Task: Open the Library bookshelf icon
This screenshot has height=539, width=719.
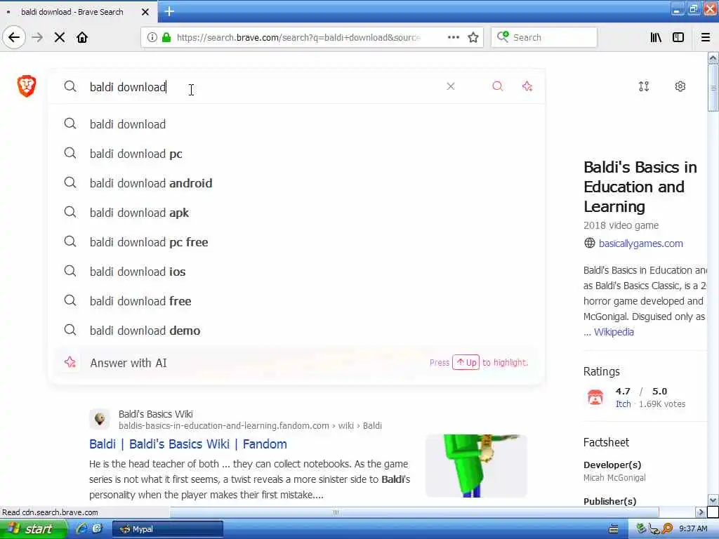Action: coord(656,38)
